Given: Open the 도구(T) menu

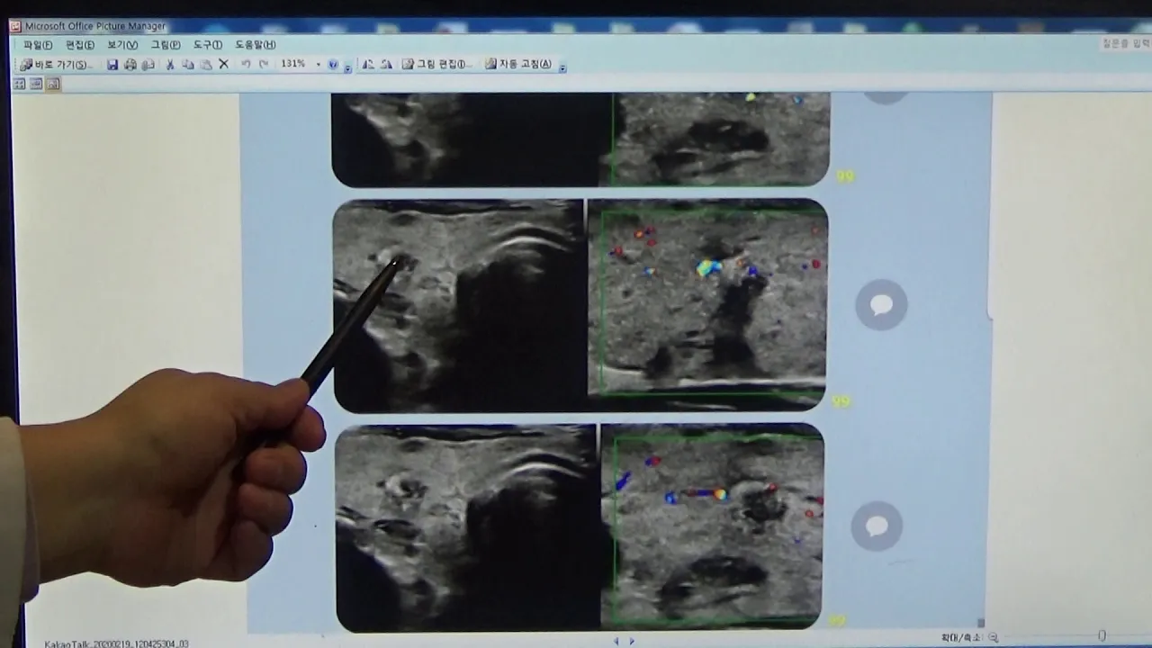Looking at the screenshot, I should [x=208, y=45].
